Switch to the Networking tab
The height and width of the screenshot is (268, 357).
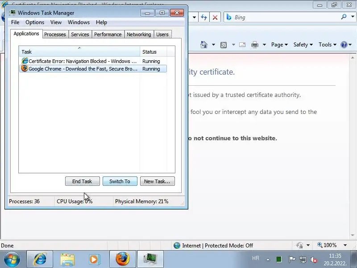pos(139,34)
